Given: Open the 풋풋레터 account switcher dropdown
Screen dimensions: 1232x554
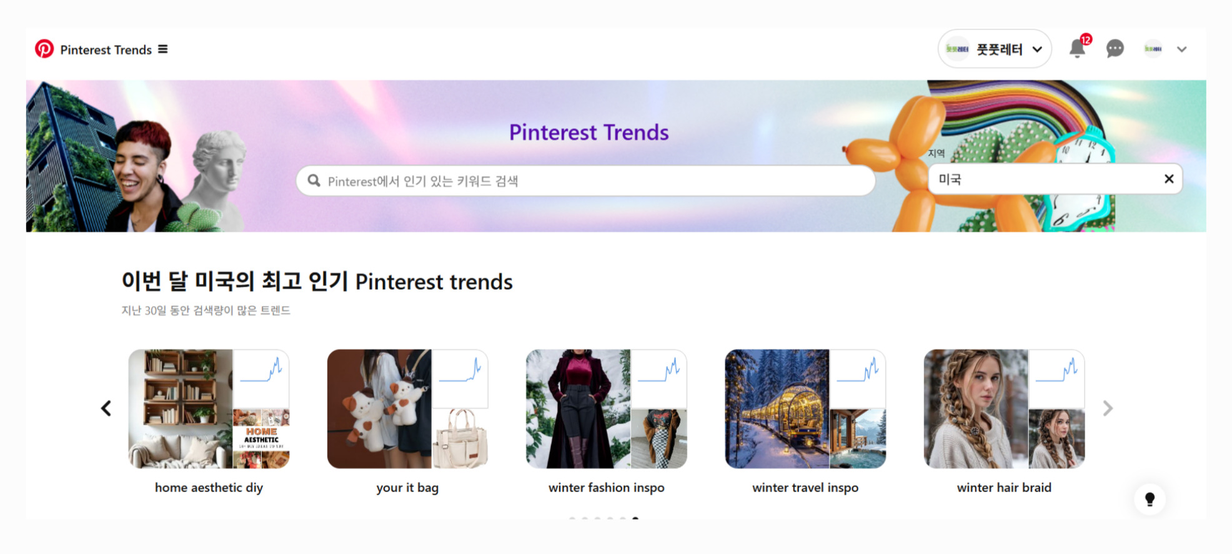Looking at the screenshot, I should point(995,49).
